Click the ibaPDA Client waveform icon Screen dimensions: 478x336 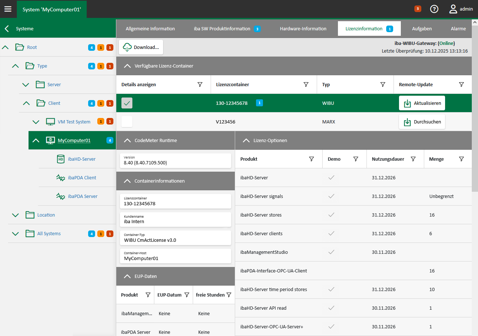[x=61, y=177]
